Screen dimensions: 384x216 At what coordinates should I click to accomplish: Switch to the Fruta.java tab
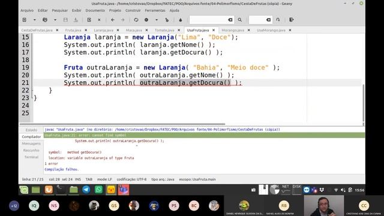(x=73, y=30)
